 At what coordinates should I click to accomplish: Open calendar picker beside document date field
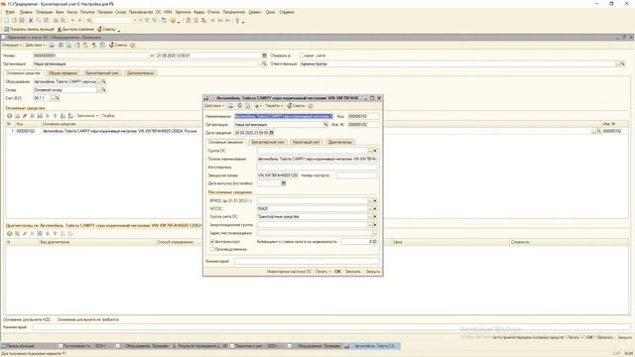(x=264, y=56)
